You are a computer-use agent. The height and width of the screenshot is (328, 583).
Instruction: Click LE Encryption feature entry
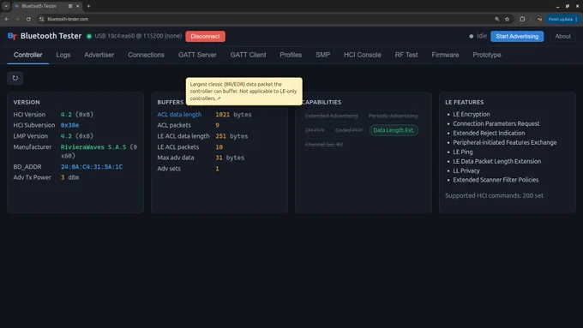[471, 115]
